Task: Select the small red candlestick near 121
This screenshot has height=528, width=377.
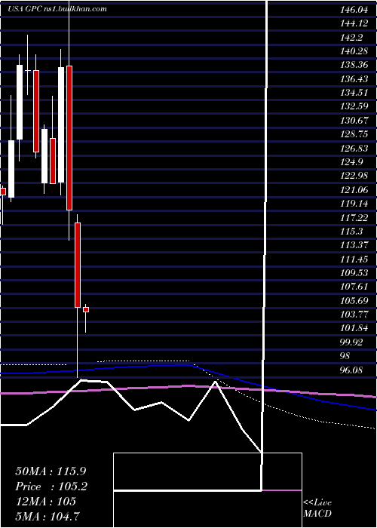Action: tap(3, 192)
